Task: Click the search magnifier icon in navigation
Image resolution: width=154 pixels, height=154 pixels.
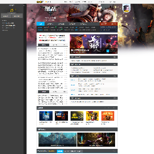Action: [116, 30]
